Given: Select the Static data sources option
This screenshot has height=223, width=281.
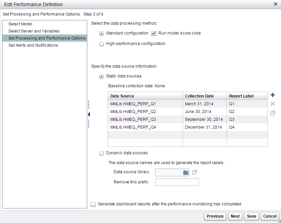Looking at the screenshot, I should pyautogui.click(x=101, y=76).
